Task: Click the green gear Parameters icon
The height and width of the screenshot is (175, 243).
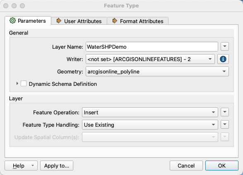Action: 12,21
